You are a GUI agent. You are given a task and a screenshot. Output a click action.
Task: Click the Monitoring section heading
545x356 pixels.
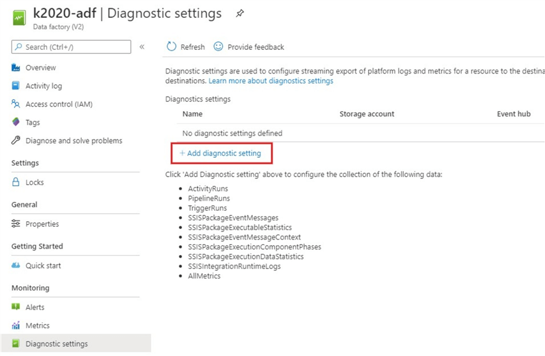click(x=30, y=288)
